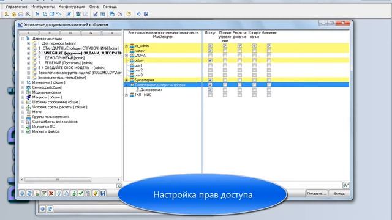The image size is (392, 220).
Task: Click the diagonal link line toolbar icon
Action: point(59,14)
